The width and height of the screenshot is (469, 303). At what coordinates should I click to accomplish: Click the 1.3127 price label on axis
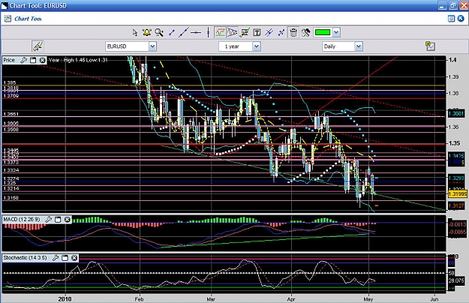[456, 205]
